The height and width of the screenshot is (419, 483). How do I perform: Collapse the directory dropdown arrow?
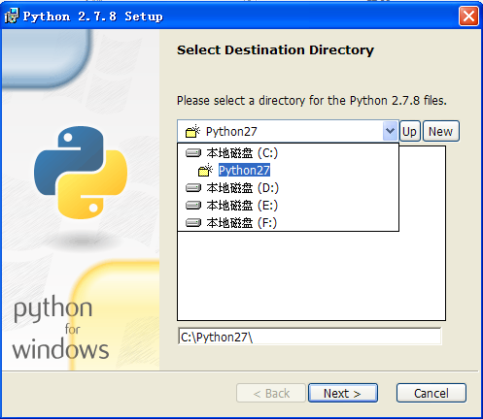click(390, 131)
